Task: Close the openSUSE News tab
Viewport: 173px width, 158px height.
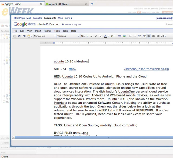Action: (85, 4)
